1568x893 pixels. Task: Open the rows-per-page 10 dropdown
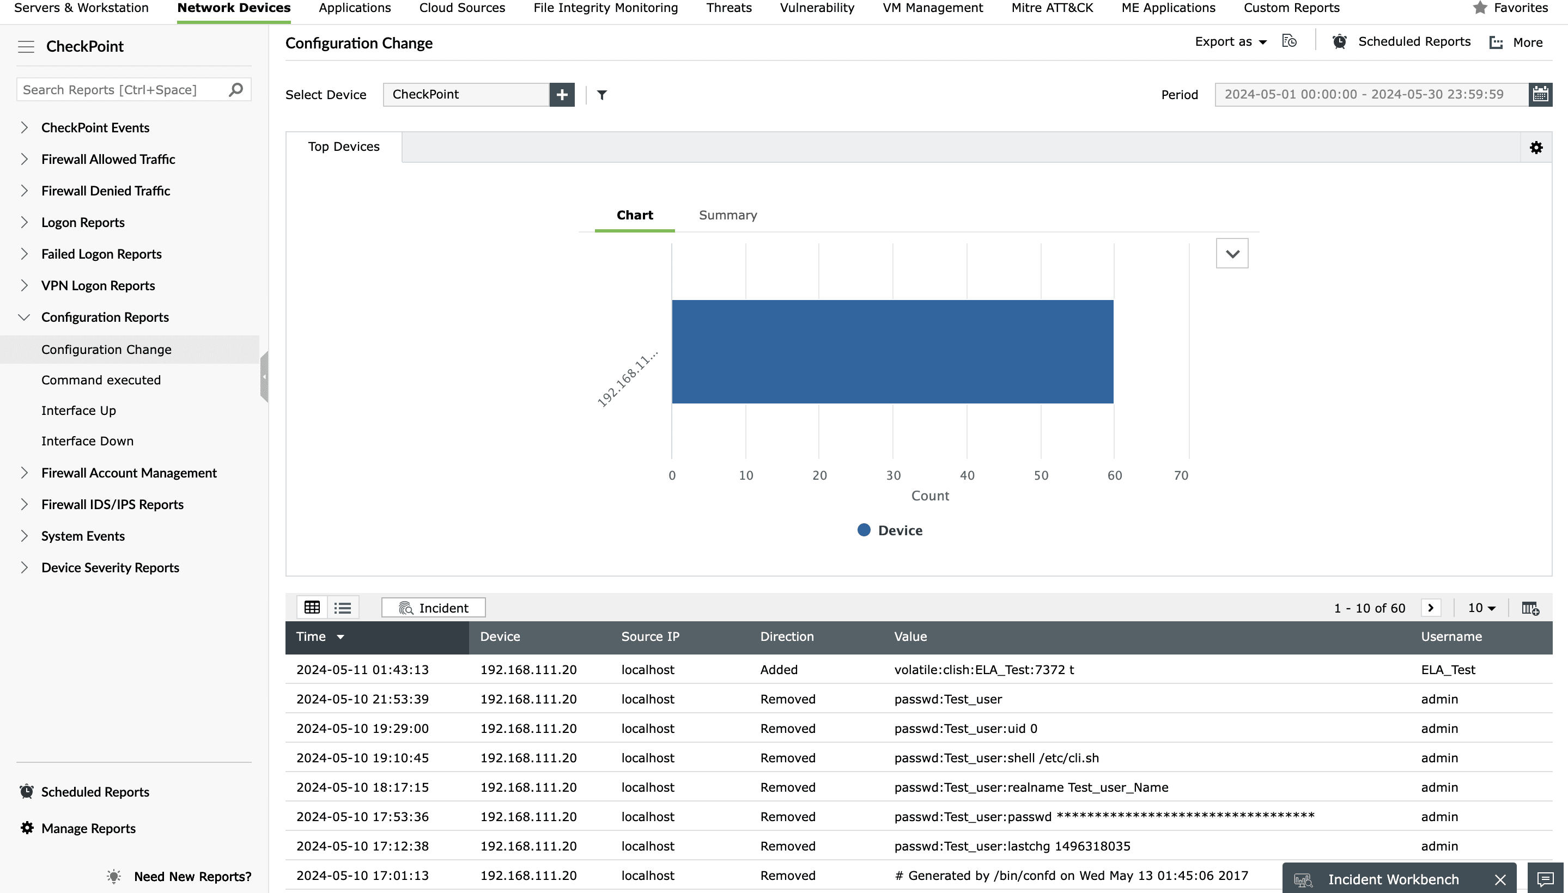click(1481, 608)
